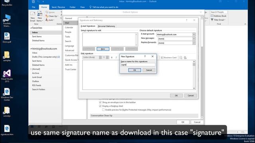Click the Search People box
Image resolution: width=255 pixels, height=143 pixels.
(x=219, y=12)
